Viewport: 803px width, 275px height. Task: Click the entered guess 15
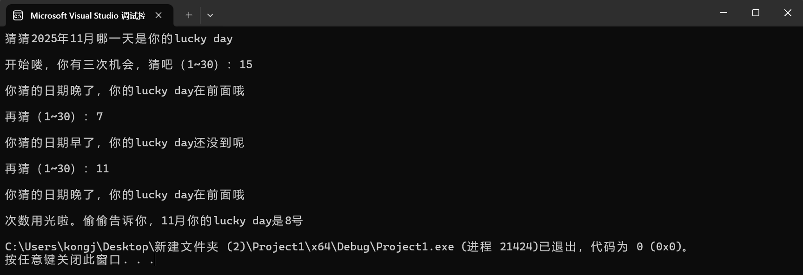point(246,65)
